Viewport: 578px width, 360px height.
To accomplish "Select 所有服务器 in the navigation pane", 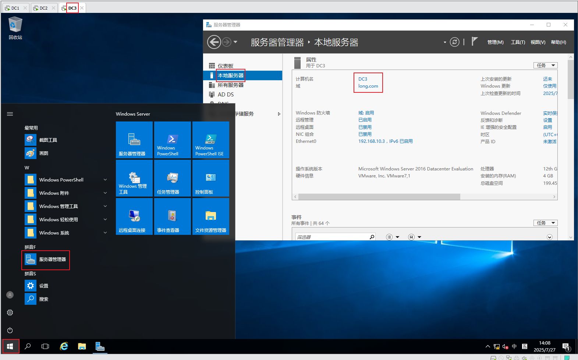I will pos(243,85).
